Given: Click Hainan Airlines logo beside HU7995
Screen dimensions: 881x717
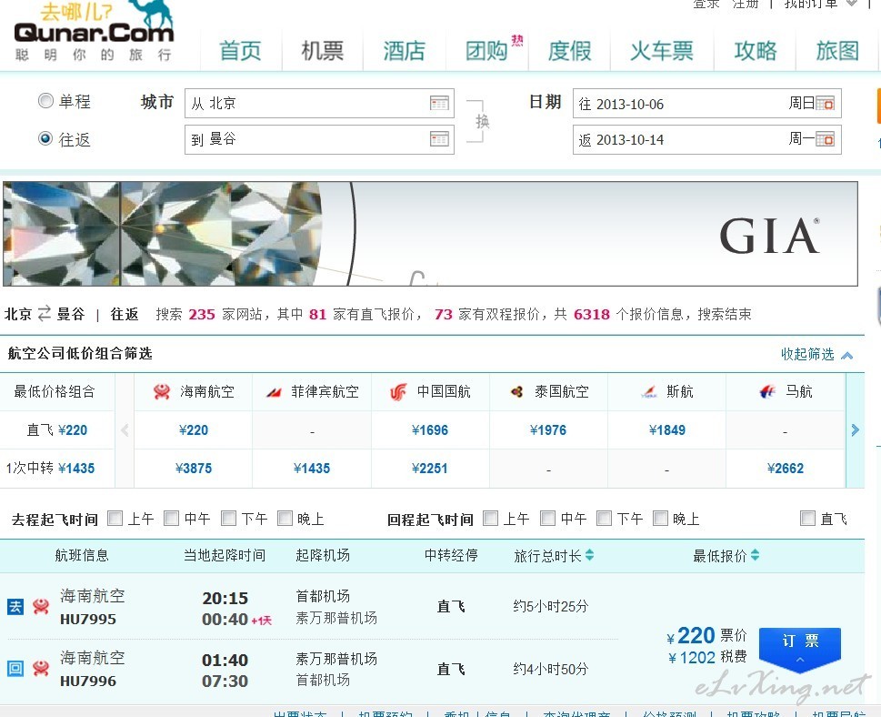Looking at the screenshot, I should (x=40, y=607).
